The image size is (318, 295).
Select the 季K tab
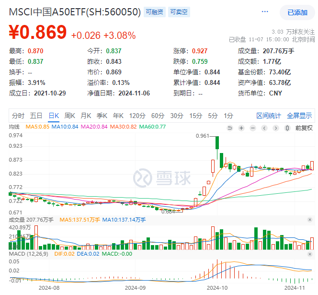click(x=102, y=116)
